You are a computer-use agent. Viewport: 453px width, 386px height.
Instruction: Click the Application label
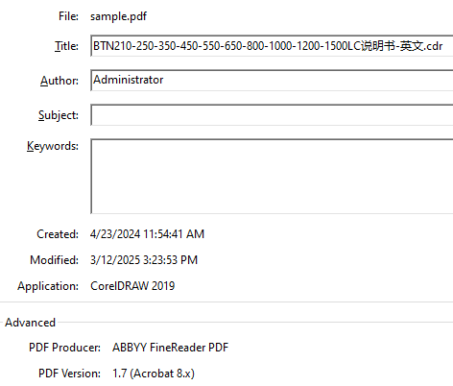[x=48, y=286]
